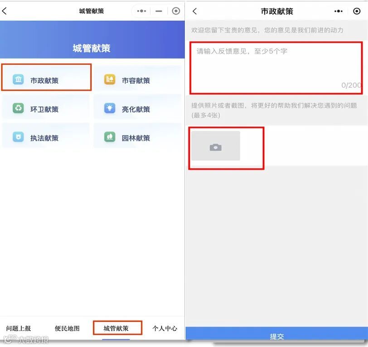
Task: Switch to the 问题上报 tab
Action: (x=19, y=328)
